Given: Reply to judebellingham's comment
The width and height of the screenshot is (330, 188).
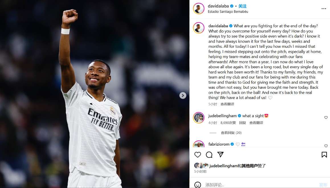Looking at the screenshot, I should [243, 123].
